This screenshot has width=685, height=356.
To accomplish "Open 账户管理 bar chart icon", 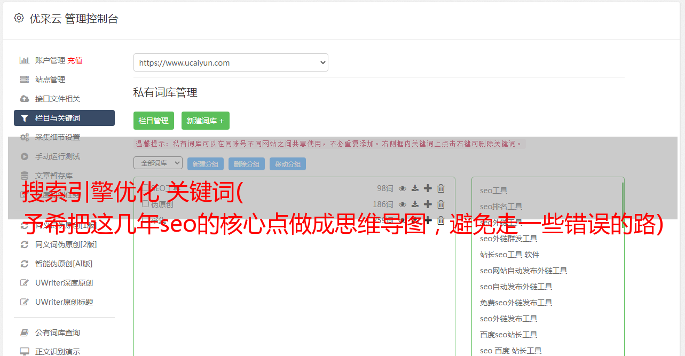I will click(25, 60).
